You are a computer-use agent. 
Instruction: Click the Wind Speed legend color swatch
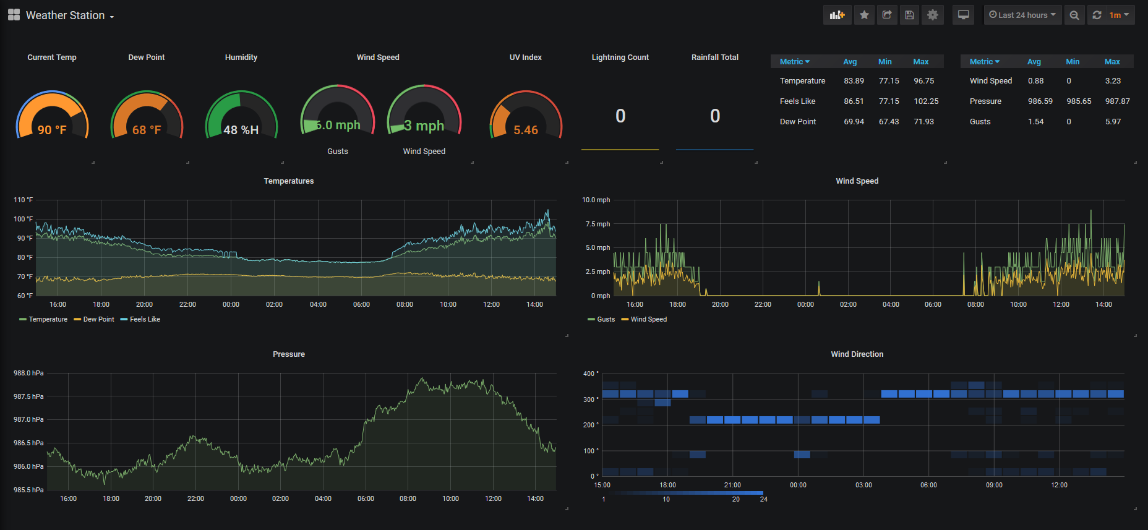tap(625, 319)
